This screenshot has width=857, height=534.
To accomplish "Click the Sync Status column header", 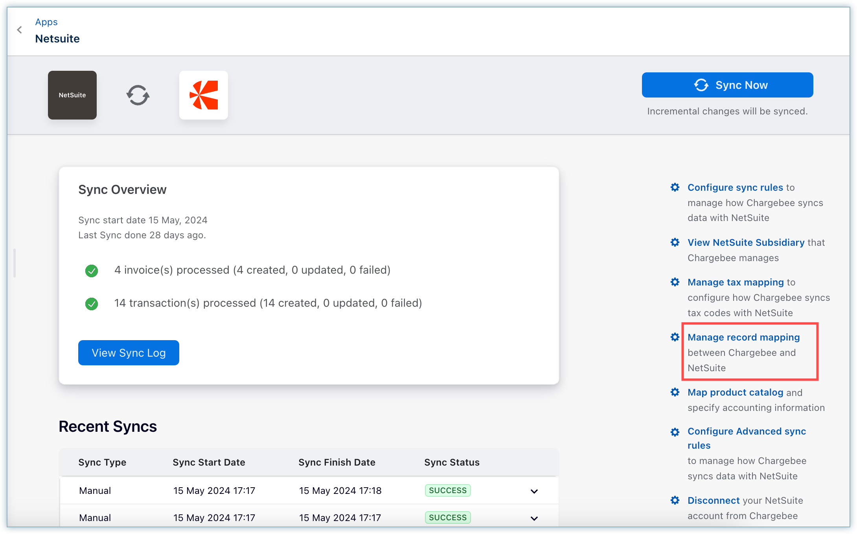I will 452,462.
